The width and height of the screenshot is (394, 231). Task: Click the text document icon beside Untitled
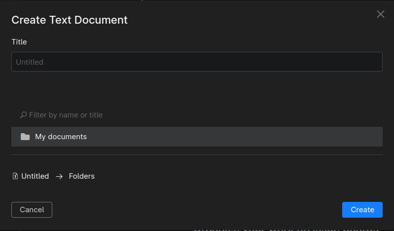point(15,176)
